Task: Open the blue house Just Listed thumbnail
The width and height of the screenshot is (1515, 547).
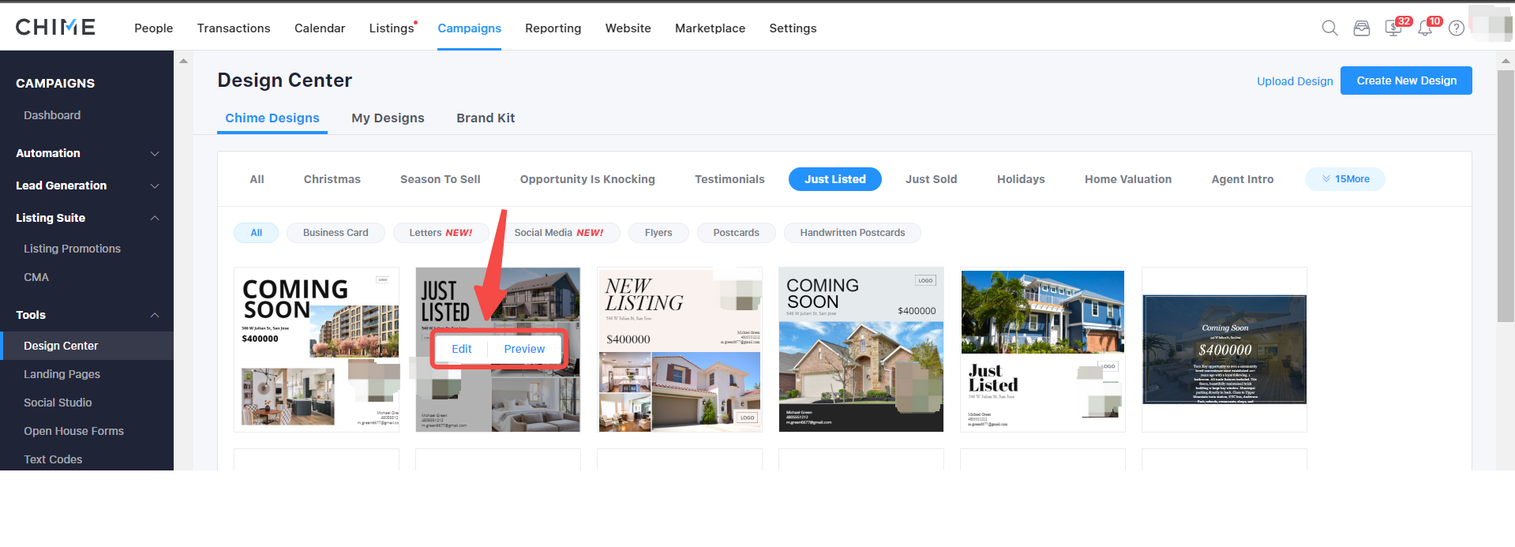Action: 1043,350
